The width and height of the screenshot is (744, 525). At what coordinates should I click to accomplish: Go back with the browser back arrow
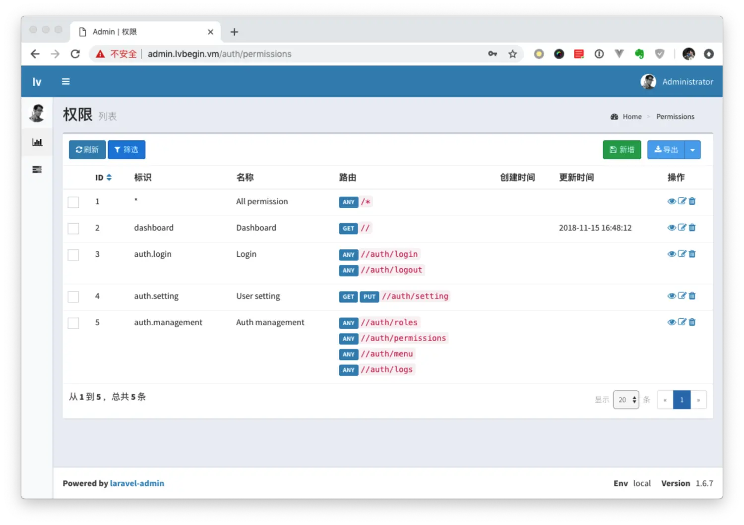click(35, 54)
